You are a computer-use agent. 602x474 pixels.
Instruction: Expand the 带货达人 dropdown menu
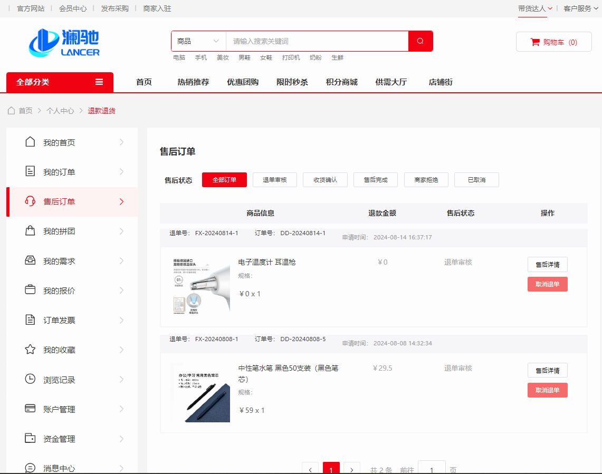[x=535, y=8]
